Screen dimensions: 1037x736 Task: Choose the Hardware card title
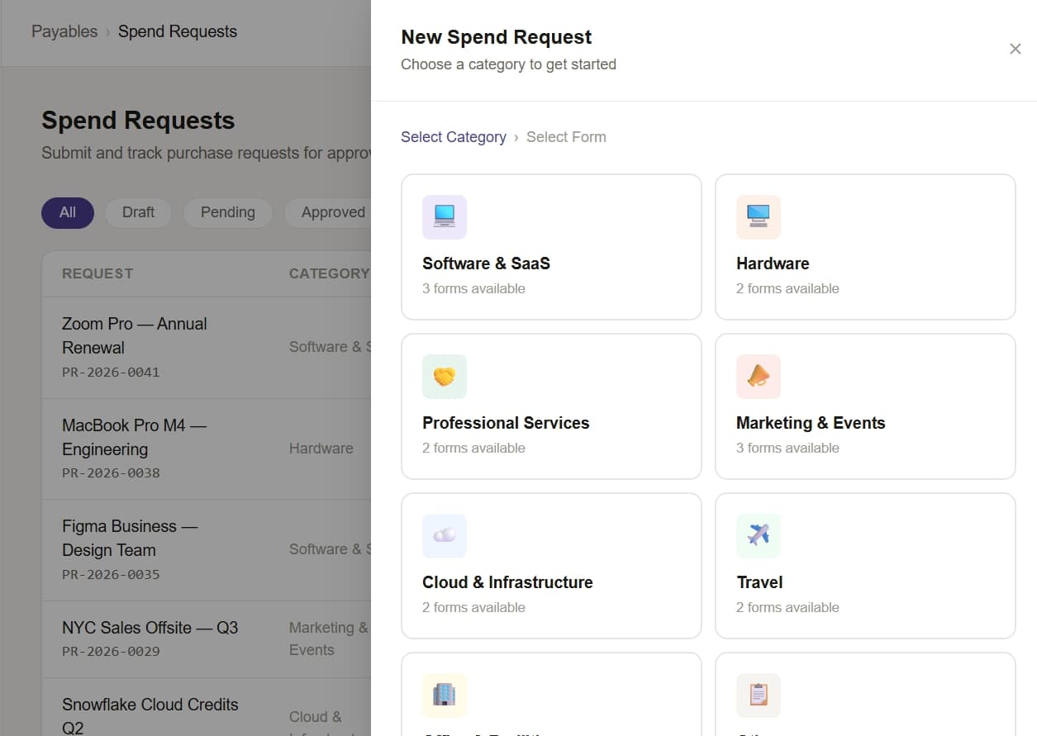click(773, 264)
